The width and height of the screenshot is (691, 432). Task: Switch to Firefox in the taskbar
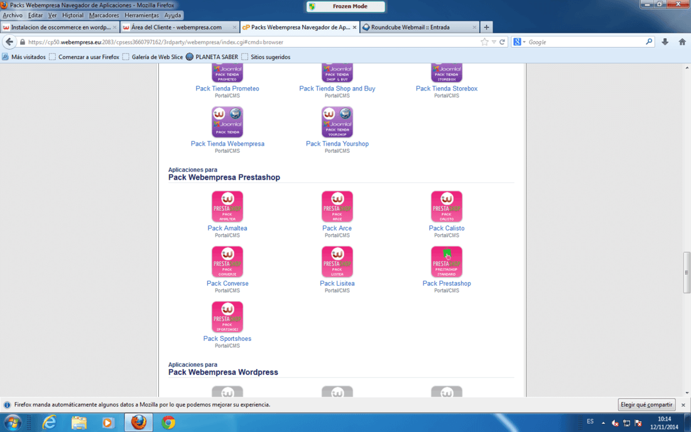(x=138, y=423)
